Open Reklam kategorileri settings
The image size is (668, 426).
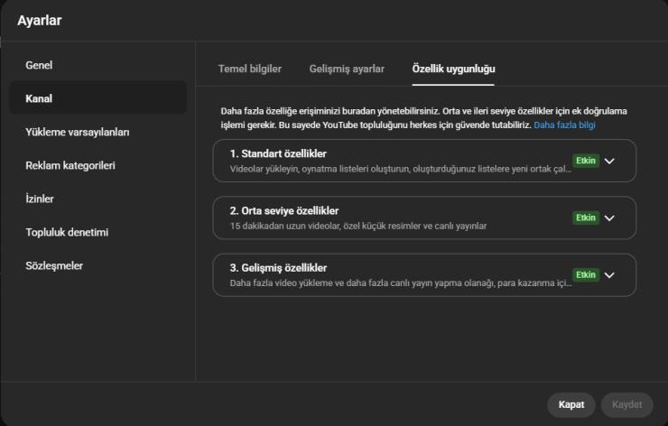(x=70, y=165)
